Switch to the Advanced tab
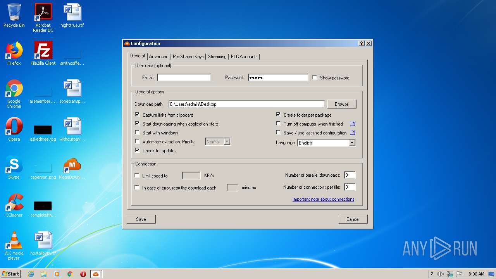The image size is (496, 279). click(159, 57)
